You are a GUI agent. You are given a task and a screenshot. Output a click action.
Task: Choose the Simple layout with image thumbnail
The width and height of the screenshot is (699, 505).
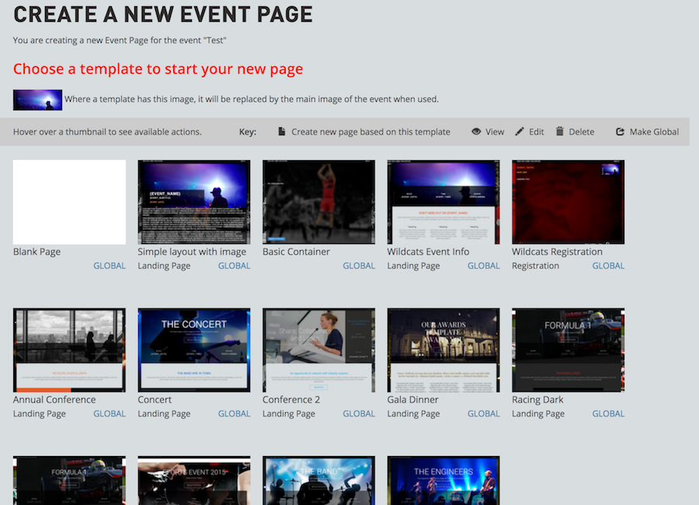point(194,202)
